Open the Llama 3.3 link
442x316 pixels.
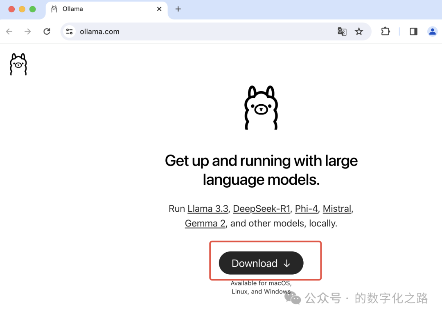(208, 208)
